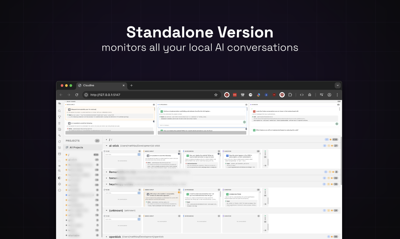Click the archive box icon in sidebar
The height and width of the screenshot is (239, 400).
(x=59, y=154)
